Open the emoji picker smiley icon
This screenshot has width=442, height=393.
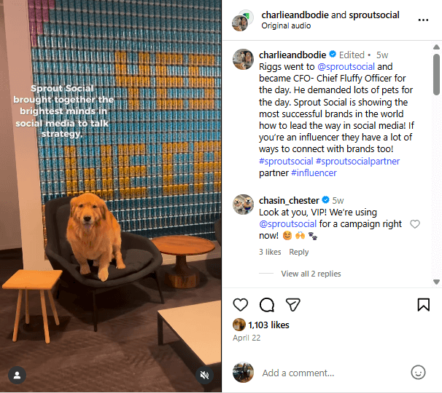(x=418, y=373)
